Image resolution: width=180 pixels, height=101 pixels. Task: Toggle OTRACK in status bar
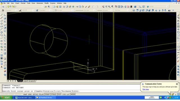click(53, 95)
